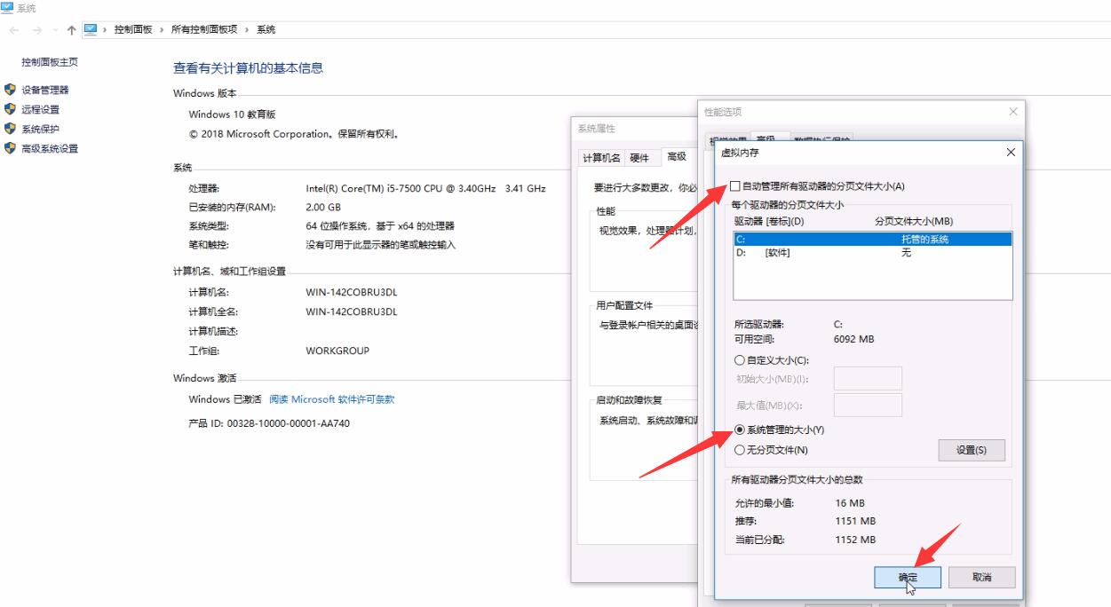Click the 1152 MB currently allocated value
The width and height of the screenshot is (1111, 607).
855,540
